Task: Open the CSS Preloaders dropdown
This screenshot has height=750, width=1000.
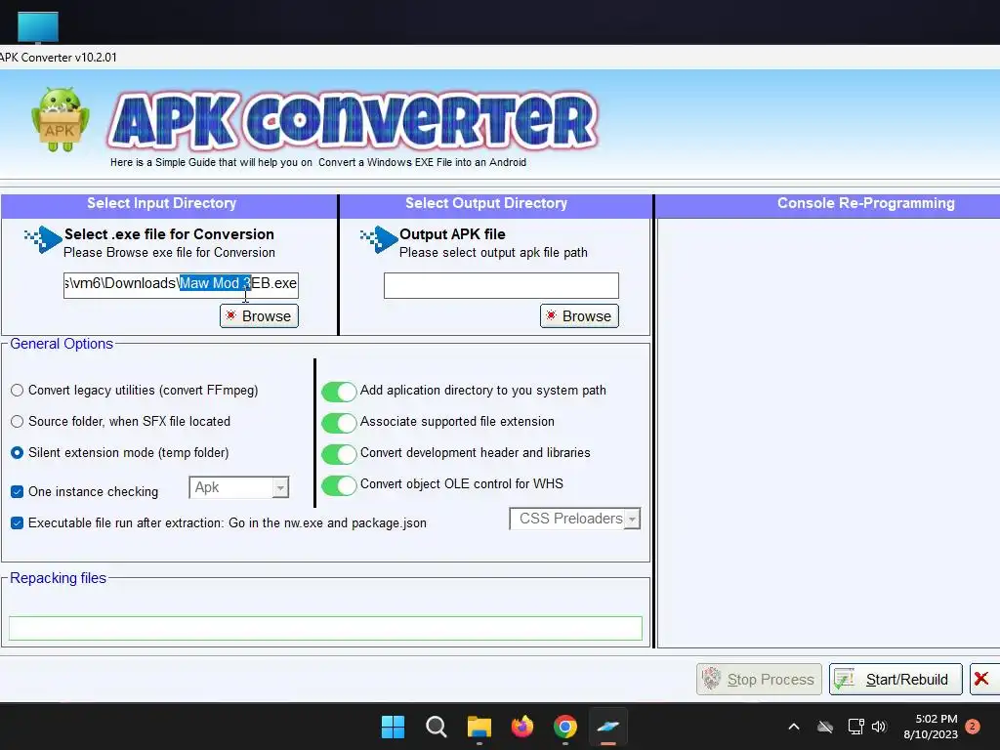Action: 574,520
